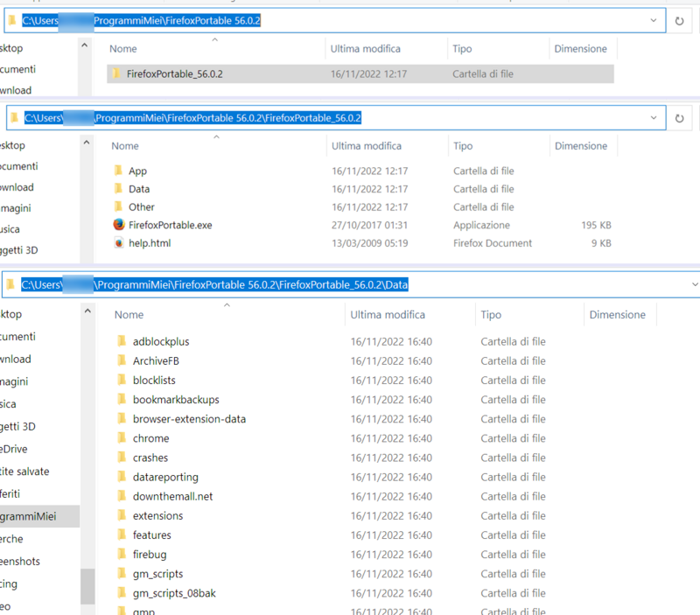
Task: Sort by Ultima modifica in top window
Action: pos(365,49)
